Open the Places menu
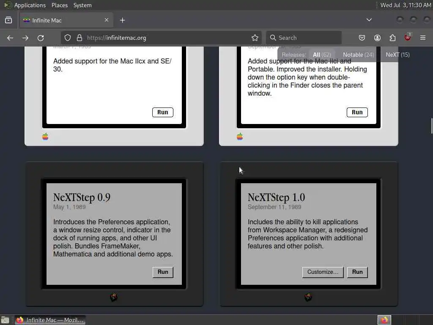The height and width of the screenshot is (325, 433). pos(59,5)
